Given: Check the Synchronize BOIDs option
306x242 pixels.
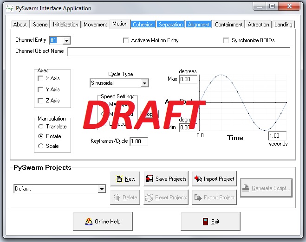Looking at the screenshot, I should 226,40.
